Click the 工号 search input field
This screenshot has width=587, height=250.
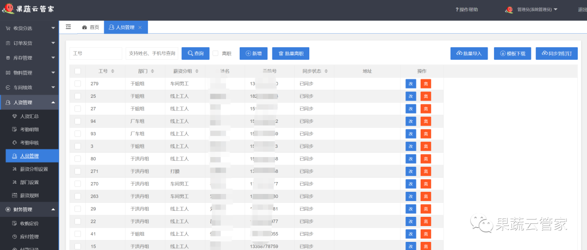[x=96, y=53]
